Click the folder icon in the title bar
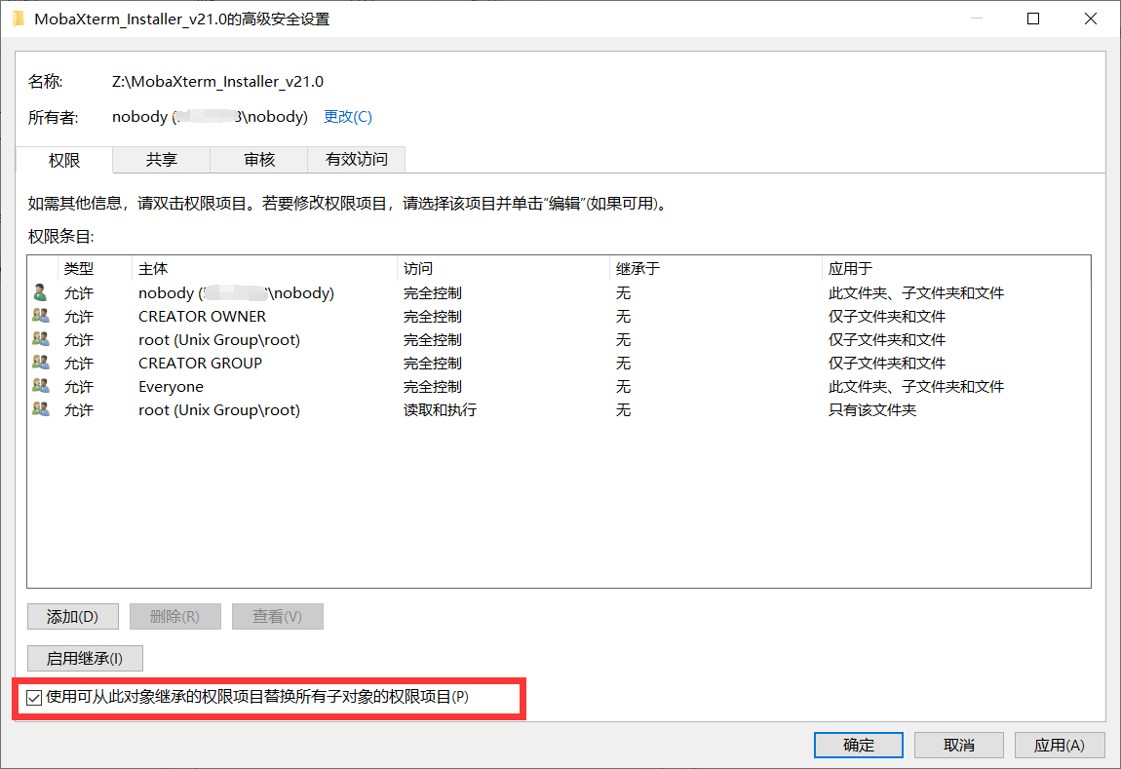 [19, 19]
